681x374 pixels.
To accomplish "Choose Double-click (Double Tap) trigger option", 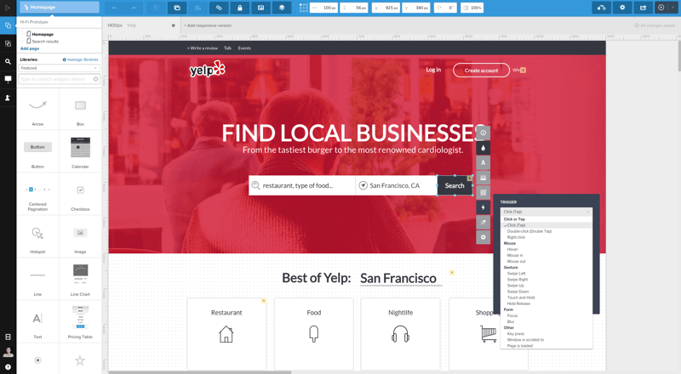I will coord(529,231).
